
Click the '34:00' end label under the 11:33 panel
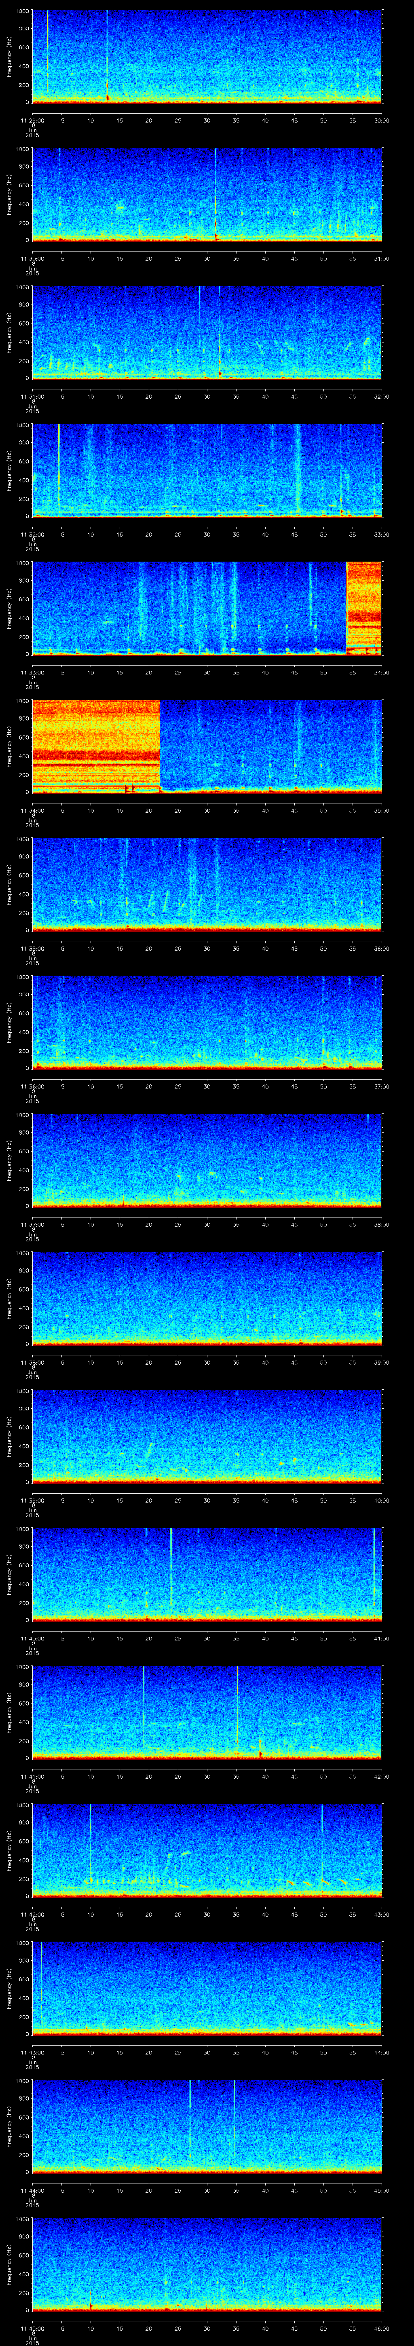click(x=381, y=672)
